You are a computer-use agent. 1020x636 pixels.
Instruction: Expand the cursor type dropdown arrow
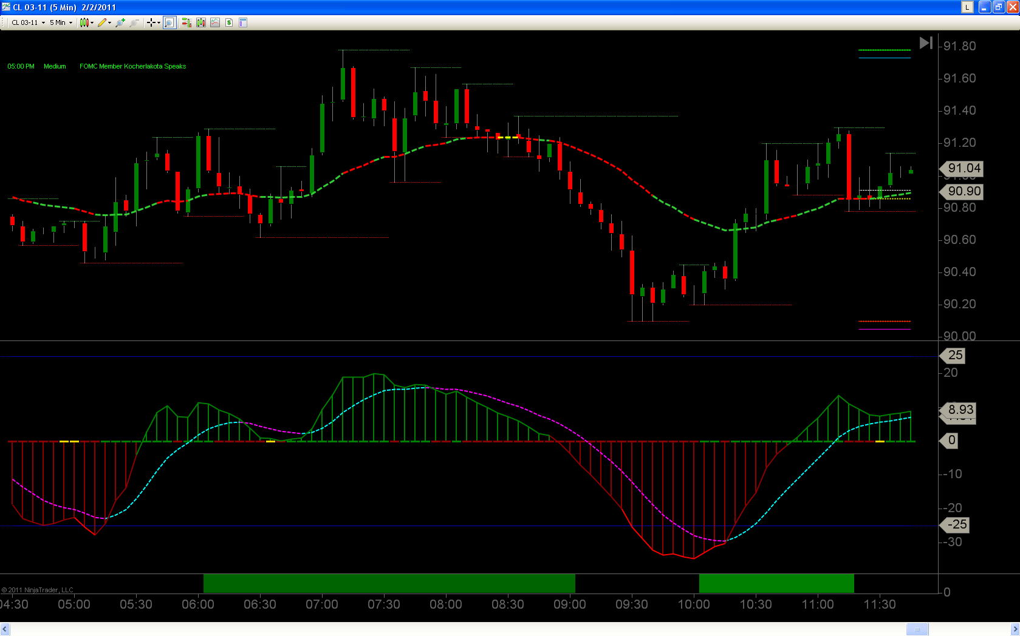[x=159, y=22]
